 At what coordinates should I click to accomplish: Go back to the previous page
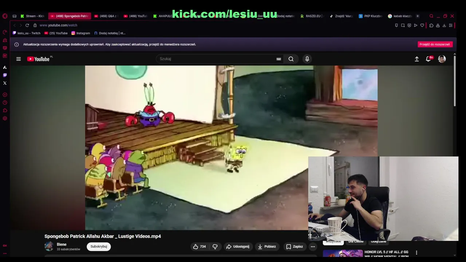(15, 25)
